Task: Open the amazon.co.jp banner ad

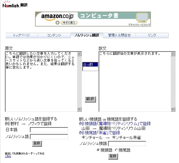Action: [93, 19]
